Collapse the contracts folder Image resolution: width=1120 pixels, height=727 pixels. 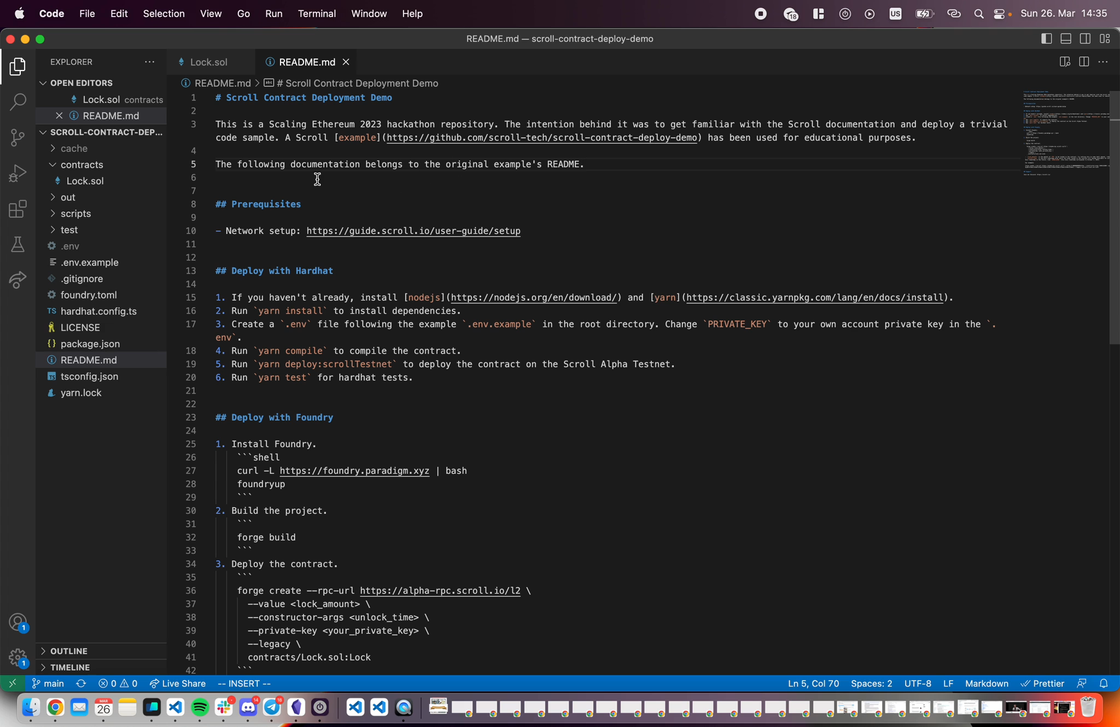pos(102,165)
